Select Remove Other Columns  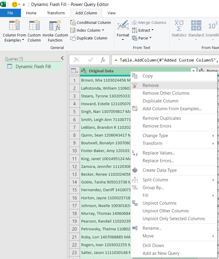click(x=174, y=93)
